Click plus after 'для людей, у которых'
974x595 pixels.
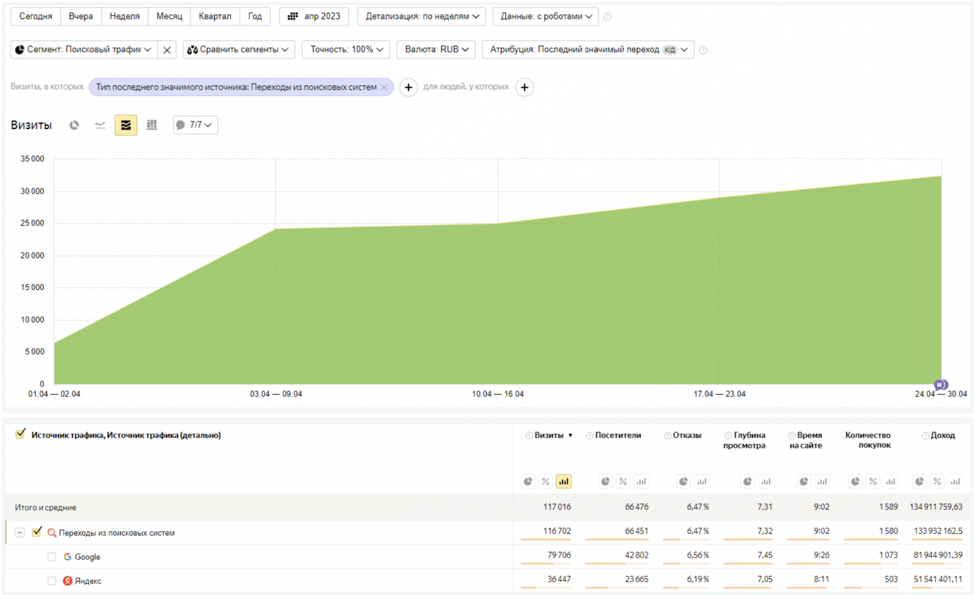(524, 88)
